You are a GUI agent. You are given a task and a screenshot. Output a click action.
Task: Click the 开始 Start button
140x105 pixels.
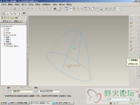3,103
